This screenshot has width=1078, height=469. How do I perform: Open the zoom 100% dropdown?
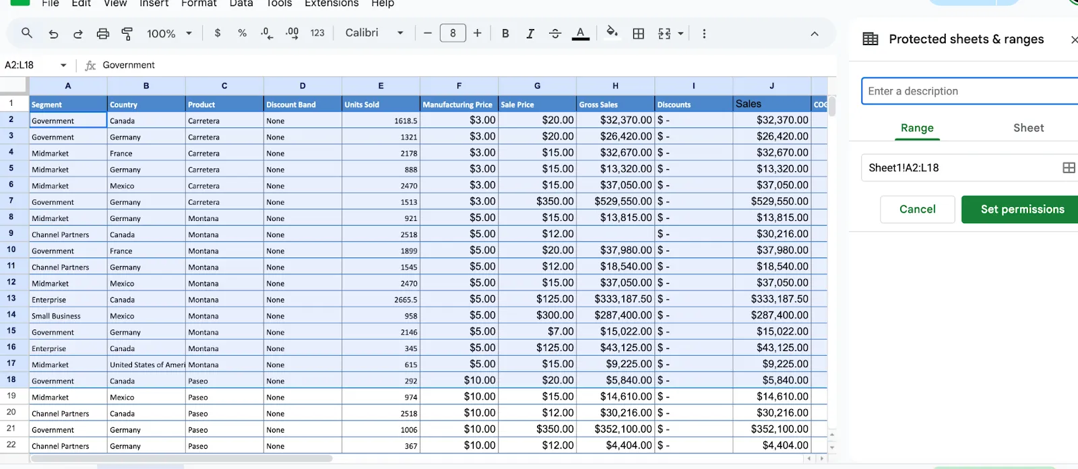(170, 33)
